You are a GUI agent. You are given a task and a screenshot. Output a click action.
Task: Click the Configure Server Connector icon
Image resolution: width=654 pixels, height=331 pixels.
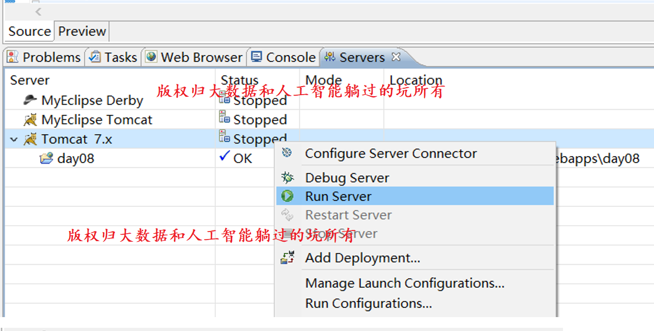click(287, 153)
